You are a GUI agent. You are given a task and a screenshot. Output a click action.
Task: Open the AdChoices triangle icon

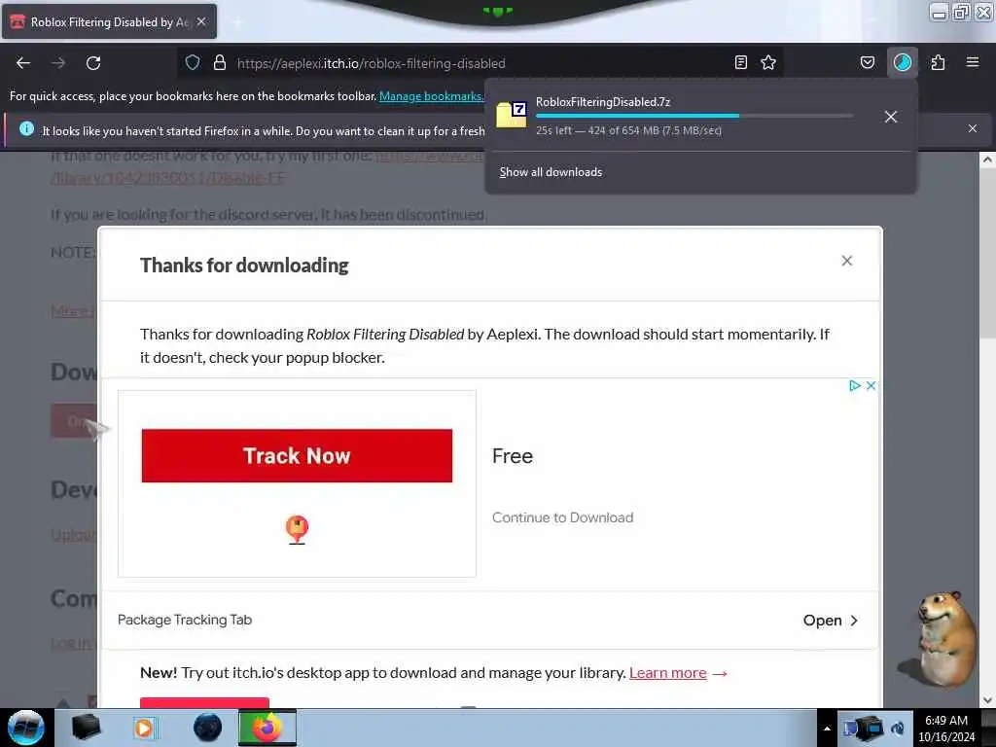click(x=855, y=385)
